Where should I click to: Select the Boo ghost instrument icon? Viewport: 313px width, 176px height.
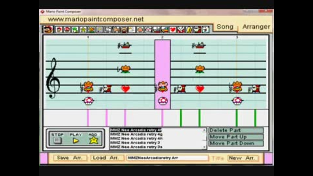coord(206,30)
